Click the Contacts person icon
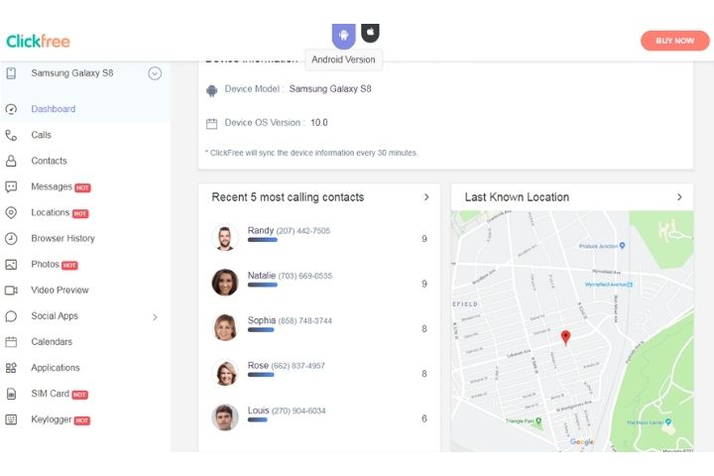714x476 pixels. pos(11,161)
